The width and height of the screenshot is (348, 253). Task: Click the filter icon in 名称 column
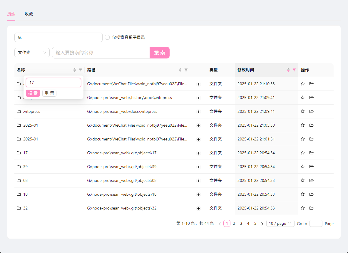point(81,70)
